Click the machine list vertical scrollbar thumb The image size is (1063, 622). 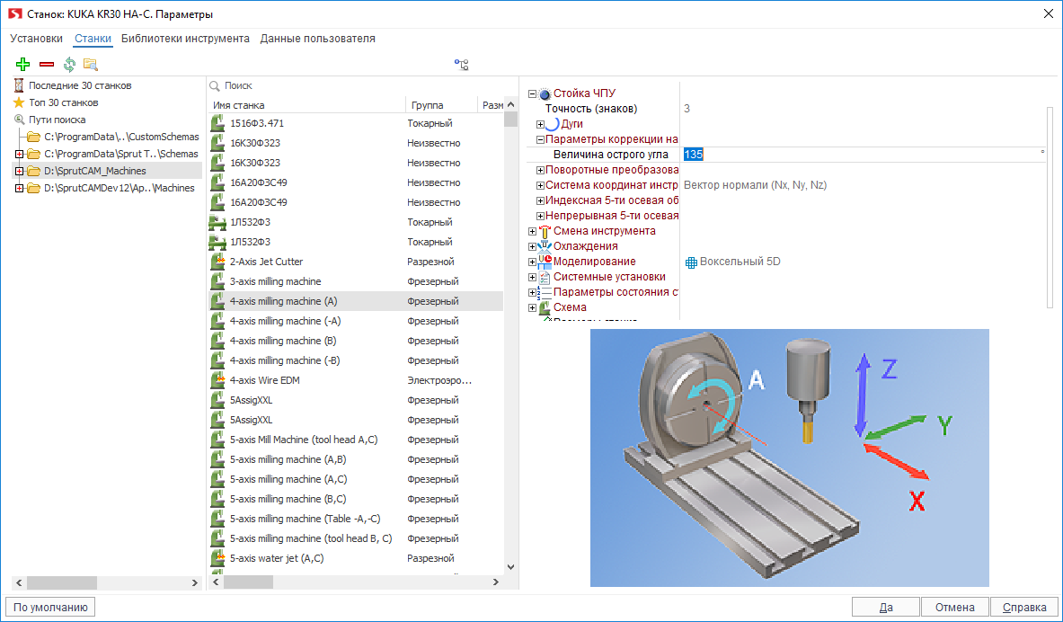pyautogui.click(x=510, y=120)
